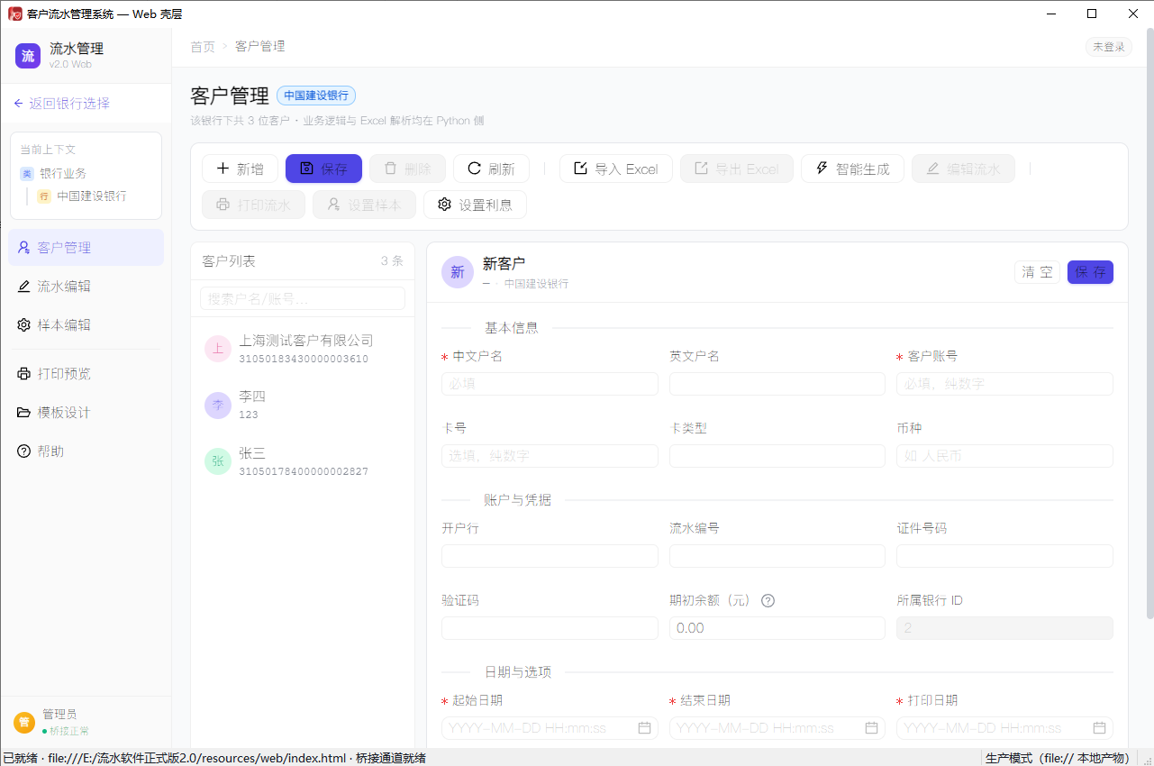Open the 打印日期 calendar picker

point(1099,728)
